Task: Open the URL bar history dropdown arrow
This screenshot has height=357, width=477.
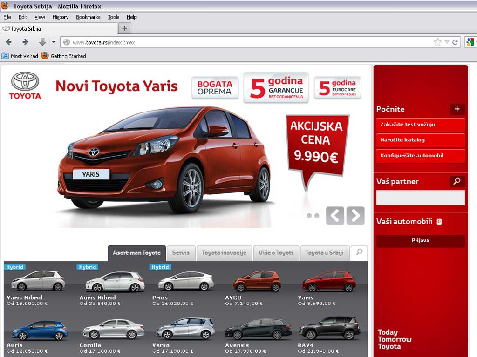Action: pyautogui.click(x=447, y=42)
